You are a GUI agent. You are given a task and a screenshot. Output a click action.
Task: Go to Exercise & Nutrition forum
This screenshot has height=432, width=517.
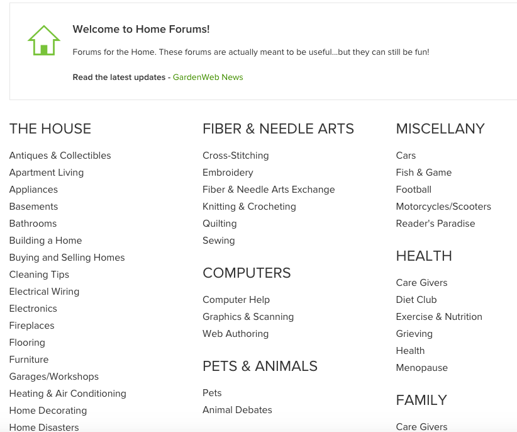click(x=439, y=317)
